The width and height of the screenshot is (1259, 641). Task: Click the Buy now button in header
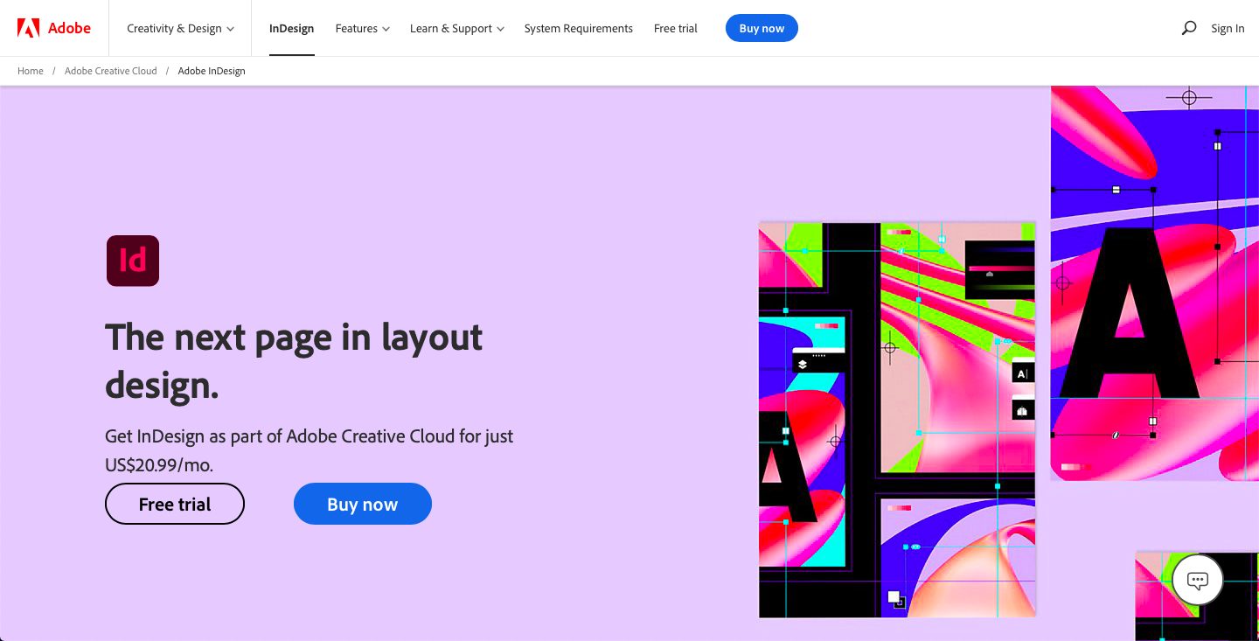(x=762, y=28)
